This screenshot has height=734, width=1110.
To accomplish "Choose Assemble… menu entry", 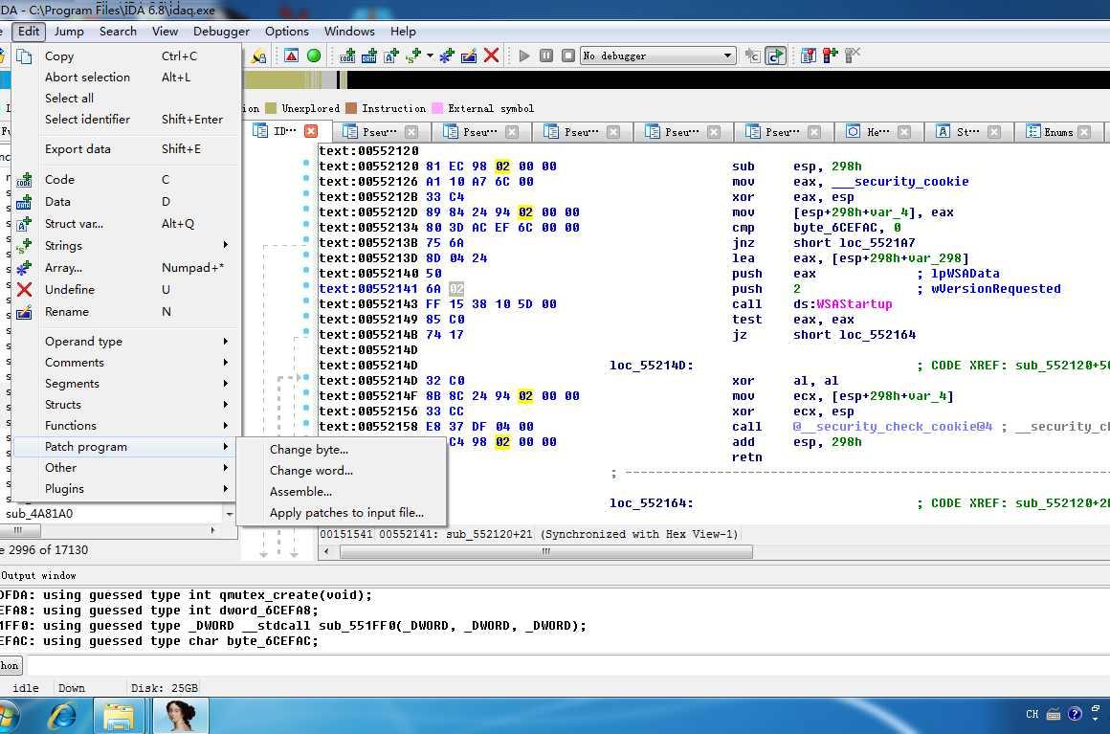I will pyautogui.click(x=342, y=492).
